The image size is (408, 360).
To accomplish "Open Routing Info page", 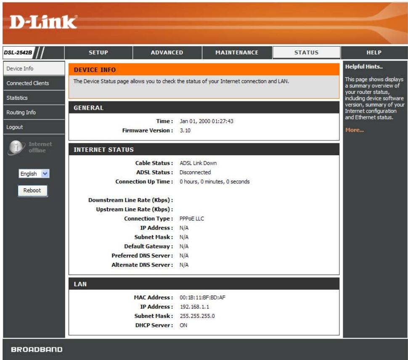I will click(x=34, y=112).
